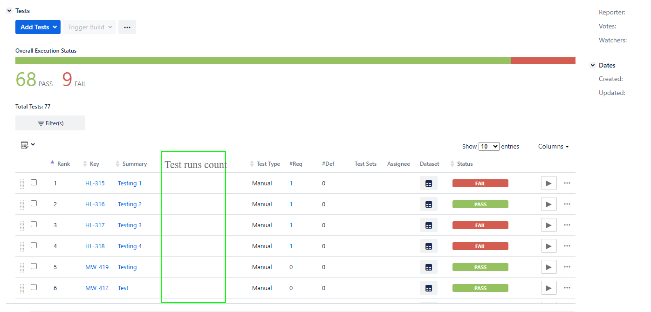Tick the checkbox for MW-419

(34, 266)
